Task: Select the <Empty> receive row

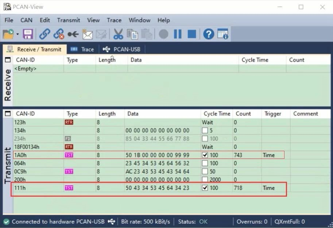Action: pyautogui.click(x=171, y=69)
